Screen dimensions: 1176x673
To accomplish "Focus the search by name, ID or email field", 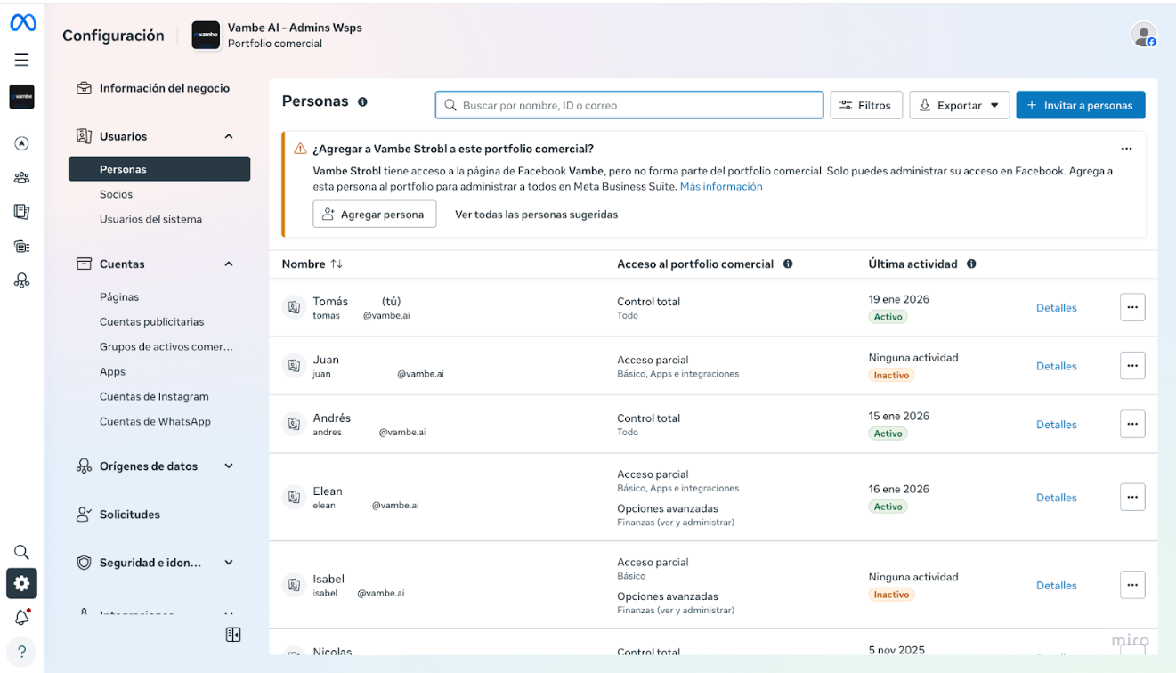I will point(629,105).
